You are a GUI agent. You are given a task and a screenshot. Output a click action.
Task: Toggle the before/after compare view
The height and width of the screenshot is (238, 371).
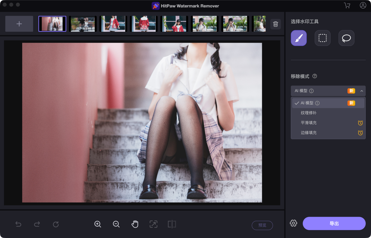click(x=172, y=224)
